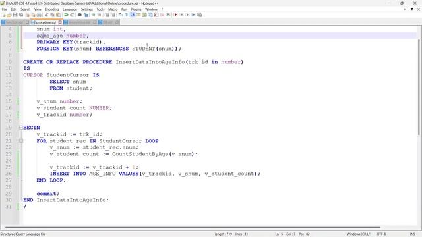The width and height of the screenshot is (422, 237).
Task: Toggle file monitoring toolbar icon
Action: tap(168, 14)
